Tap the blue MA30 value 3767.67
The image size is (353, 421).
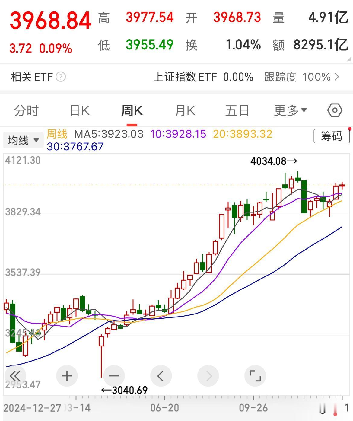click(x=75, y=147)
